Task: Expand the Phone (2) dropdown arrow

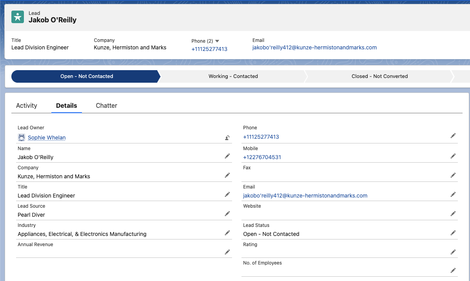Action: pos(217,41)
